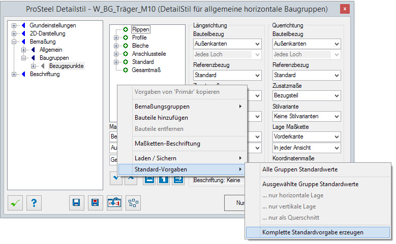Select Baugruppen in the settings tree
The height and width of the screenshot is (244, 396).
[54, 58]
